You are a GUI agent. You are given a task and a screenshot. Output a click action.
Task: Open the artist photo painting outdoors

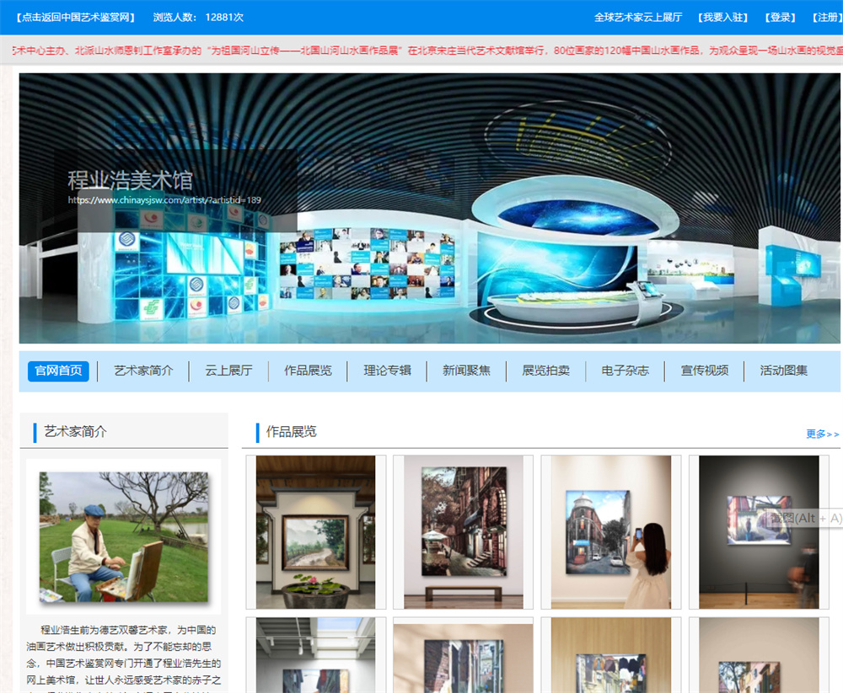coord(124,537)
